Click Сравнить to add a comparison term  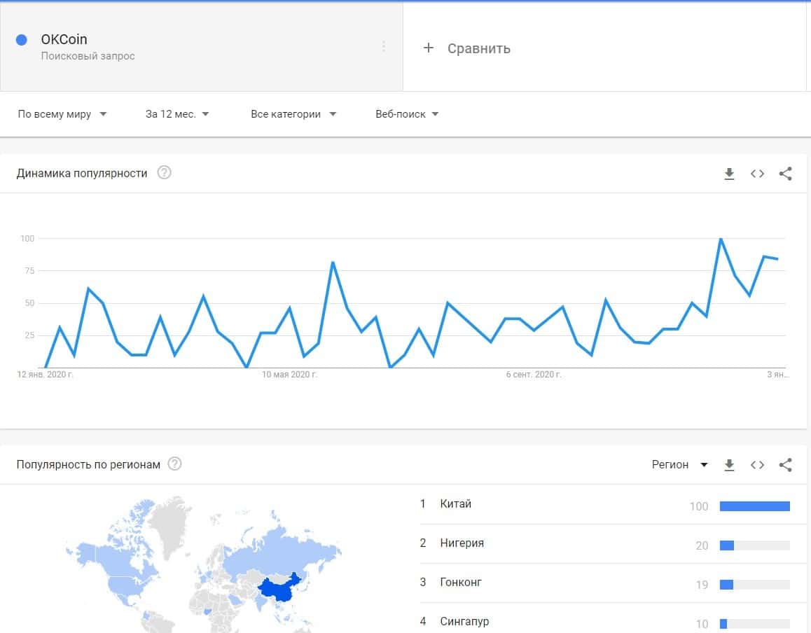[x=468, y=48]
